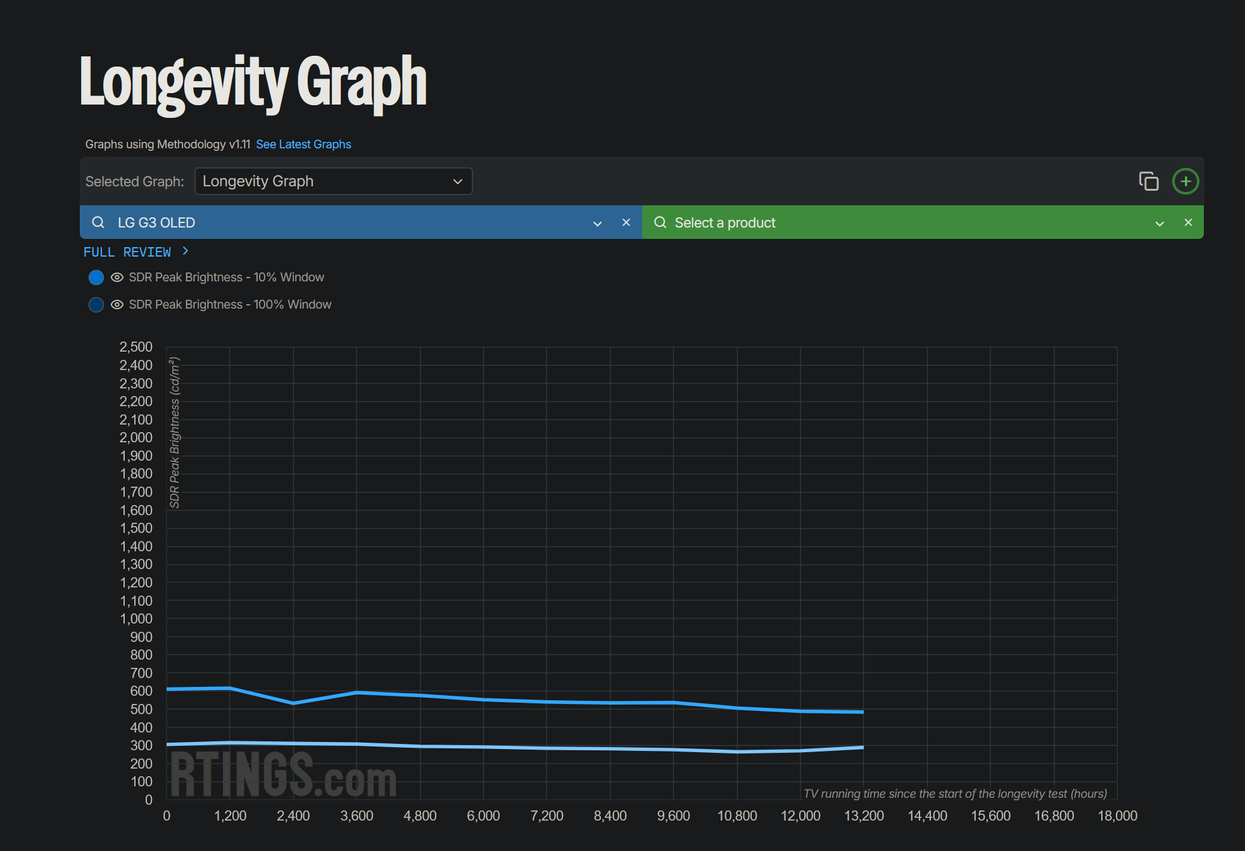This screenshot has height=851, width=1245.
Task: Clear the LG G3 OLED selection with the X
Action: click(626, 222)
